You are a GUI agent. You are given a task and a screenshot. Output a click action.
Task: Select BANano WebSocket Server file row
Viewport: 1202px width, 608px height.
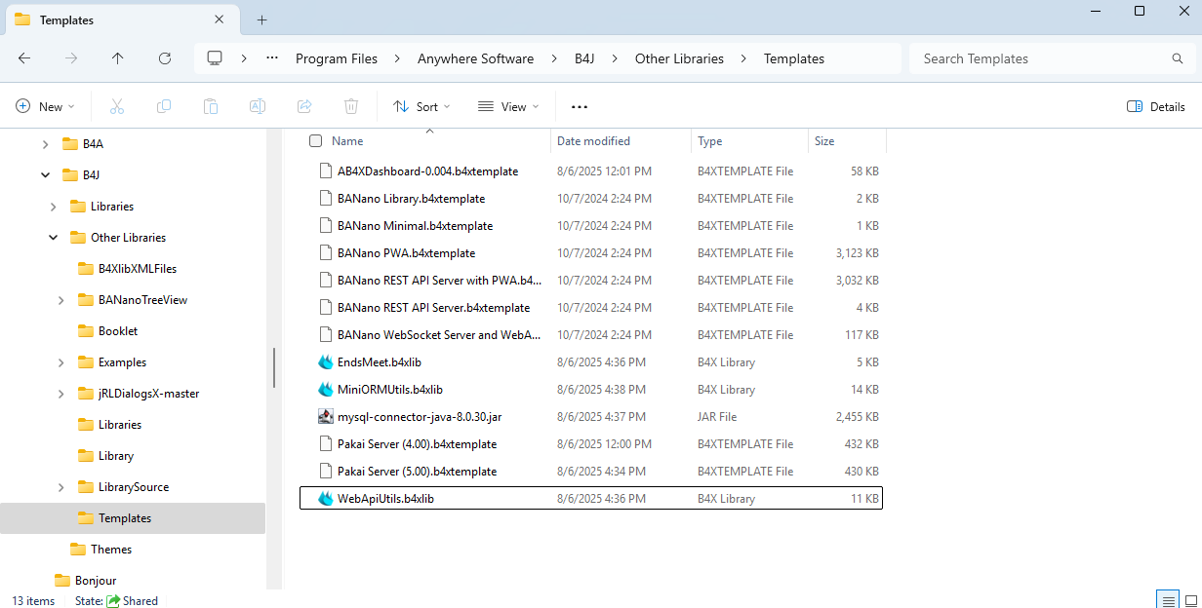tap(590, 334)
